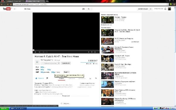The width and height of the screenshot is (176, 110).
Task: Expand the Ещё more formats dropdown
Action: (x=67, y=72)
